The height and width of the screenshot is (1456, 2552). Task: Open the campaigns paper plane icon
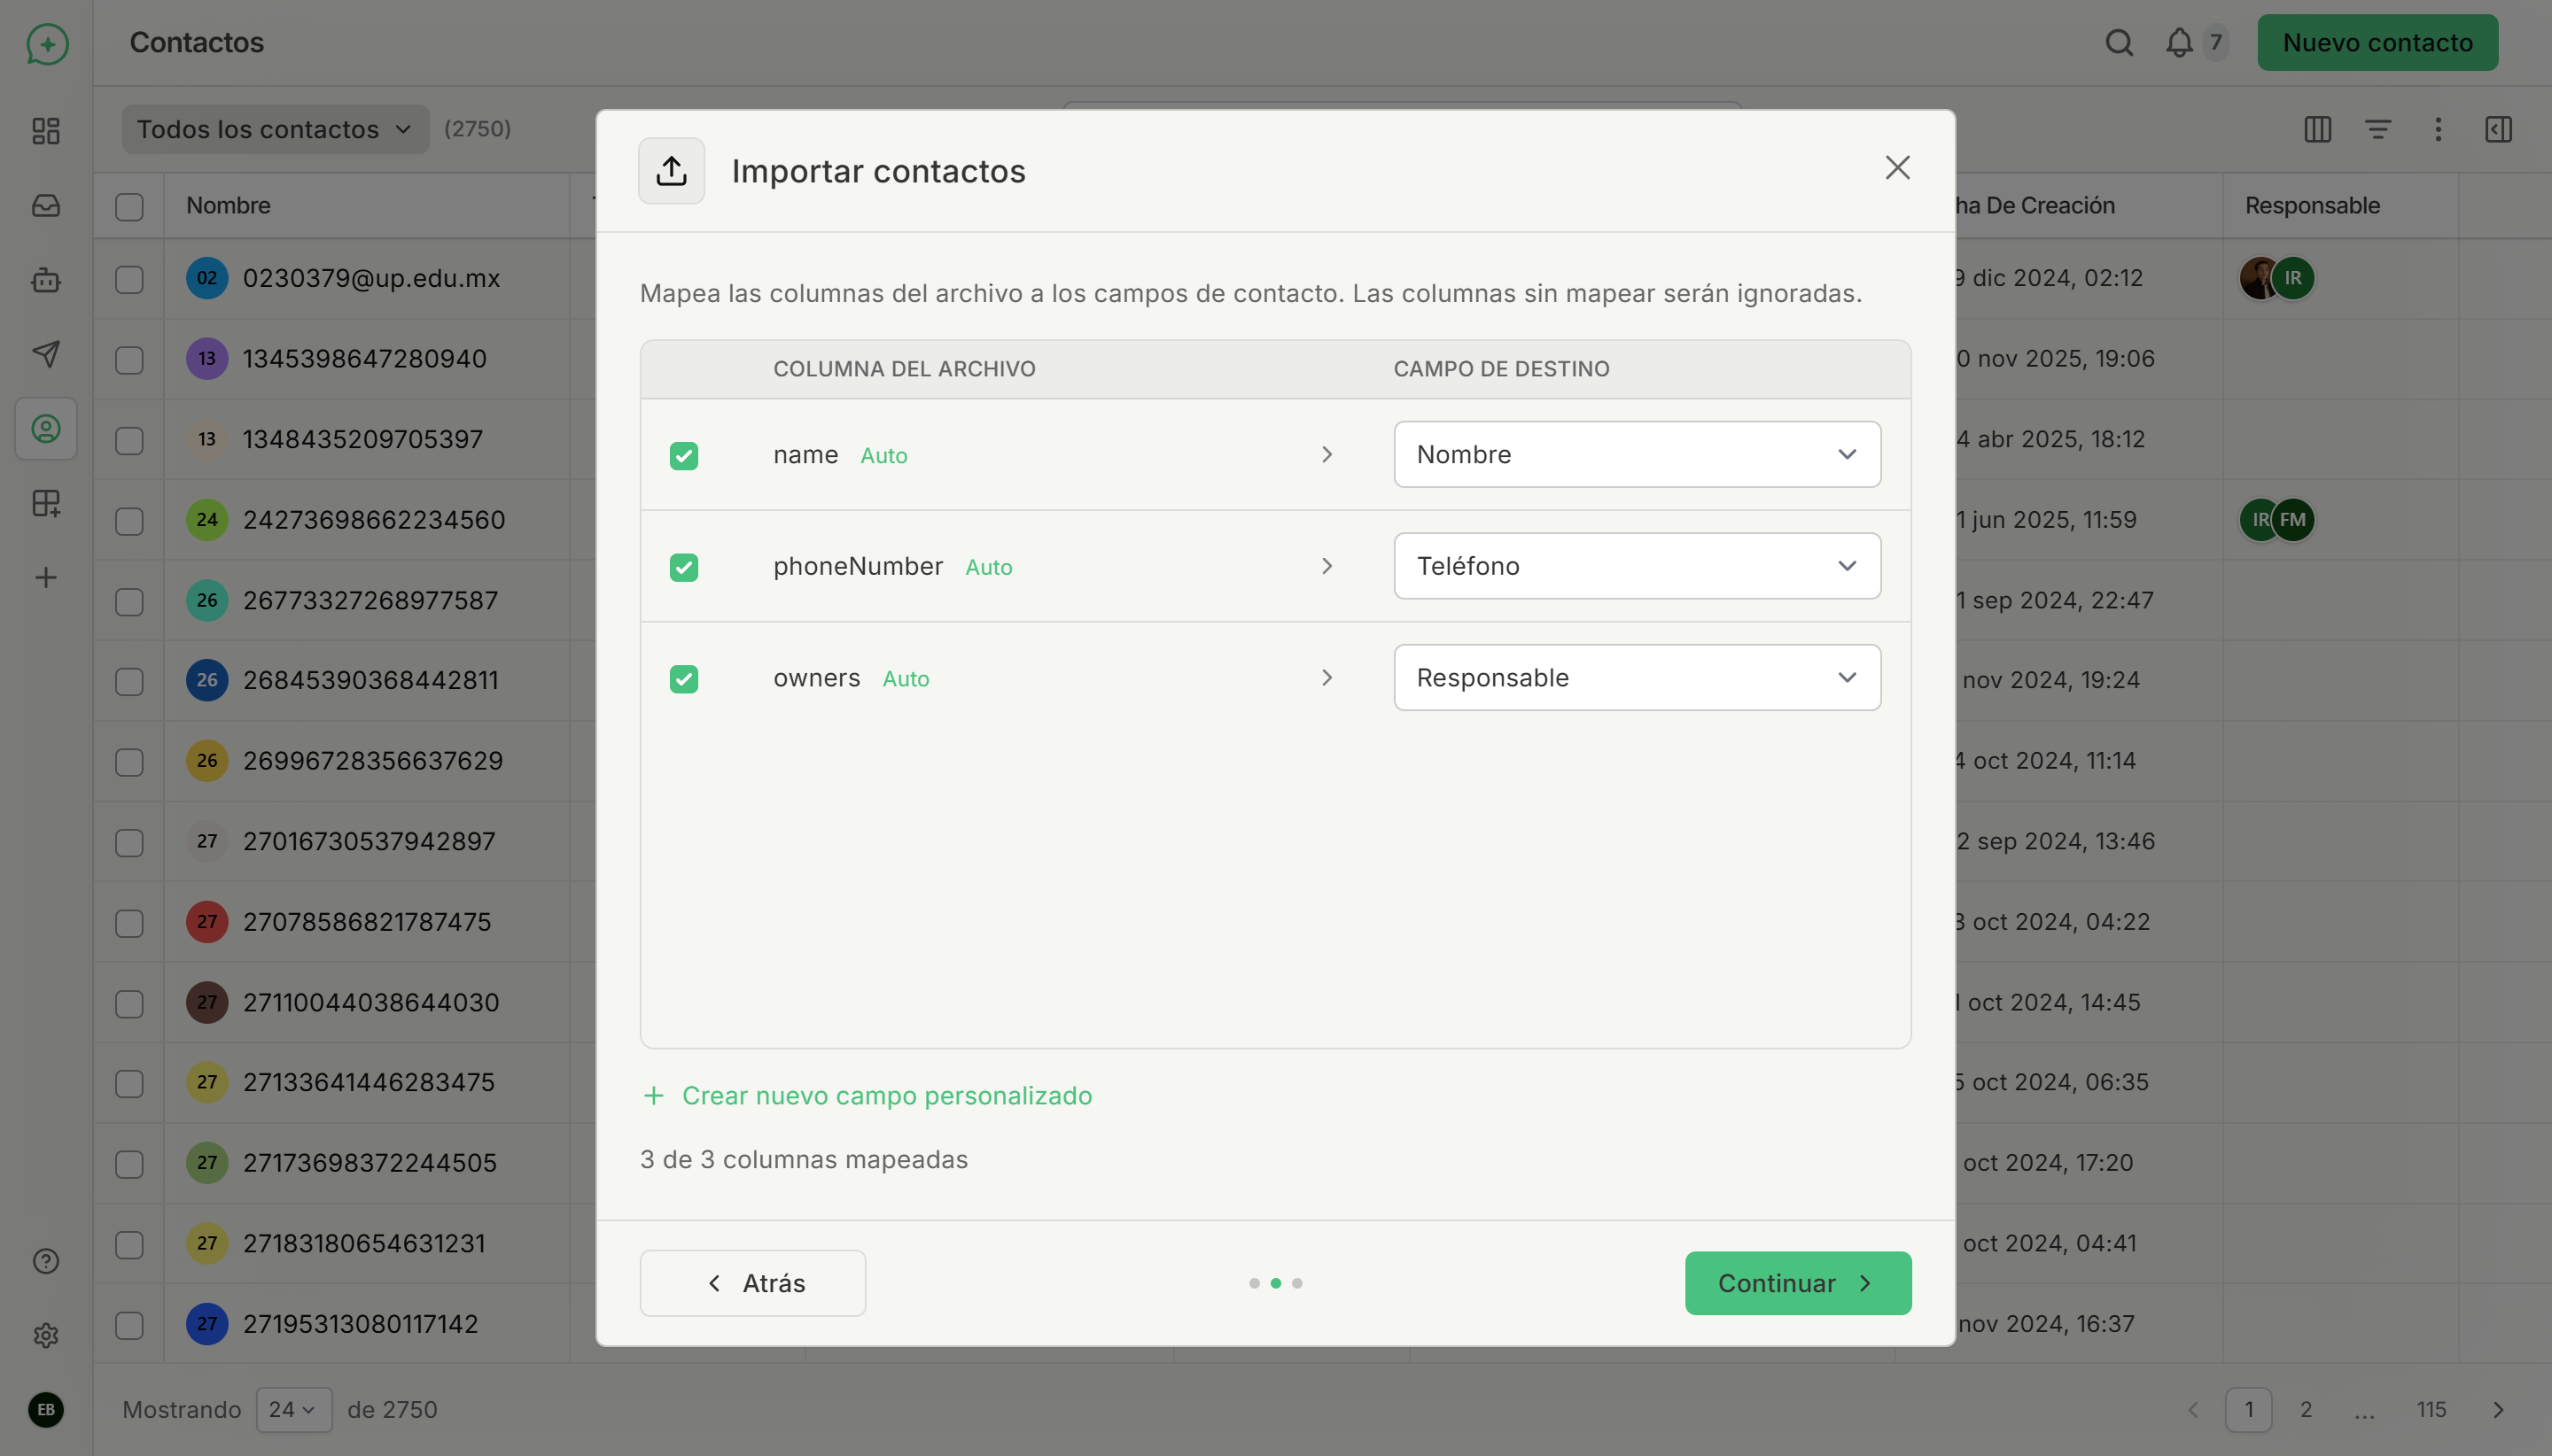tap(46, 354)
